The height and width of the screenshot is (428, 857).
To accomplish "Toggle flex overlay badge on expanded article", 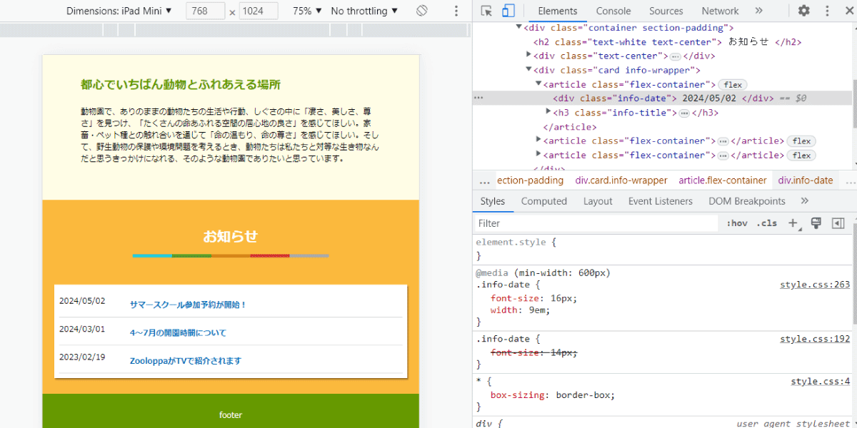I will [x=733, y=85].
